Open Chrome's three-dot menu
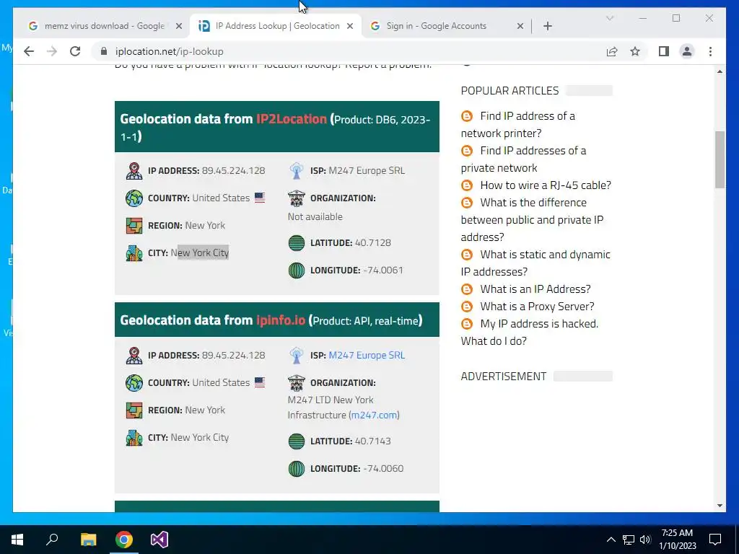Viewport: 739px width, 554px height. pos(710,51)
